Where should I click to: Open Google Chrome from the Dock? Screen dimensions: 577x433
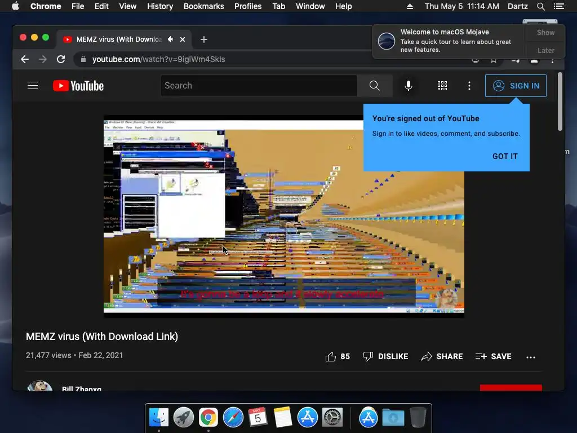[x=208, y=417]
